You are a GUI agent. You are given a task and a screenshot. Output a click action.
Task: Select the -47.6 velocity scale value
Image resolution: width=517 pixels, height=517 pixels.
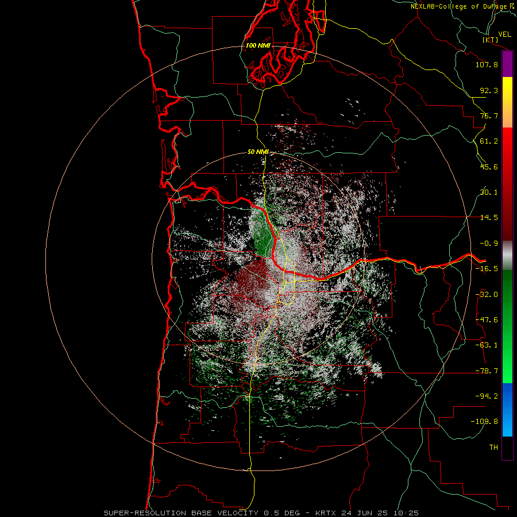tap(487, 320)
